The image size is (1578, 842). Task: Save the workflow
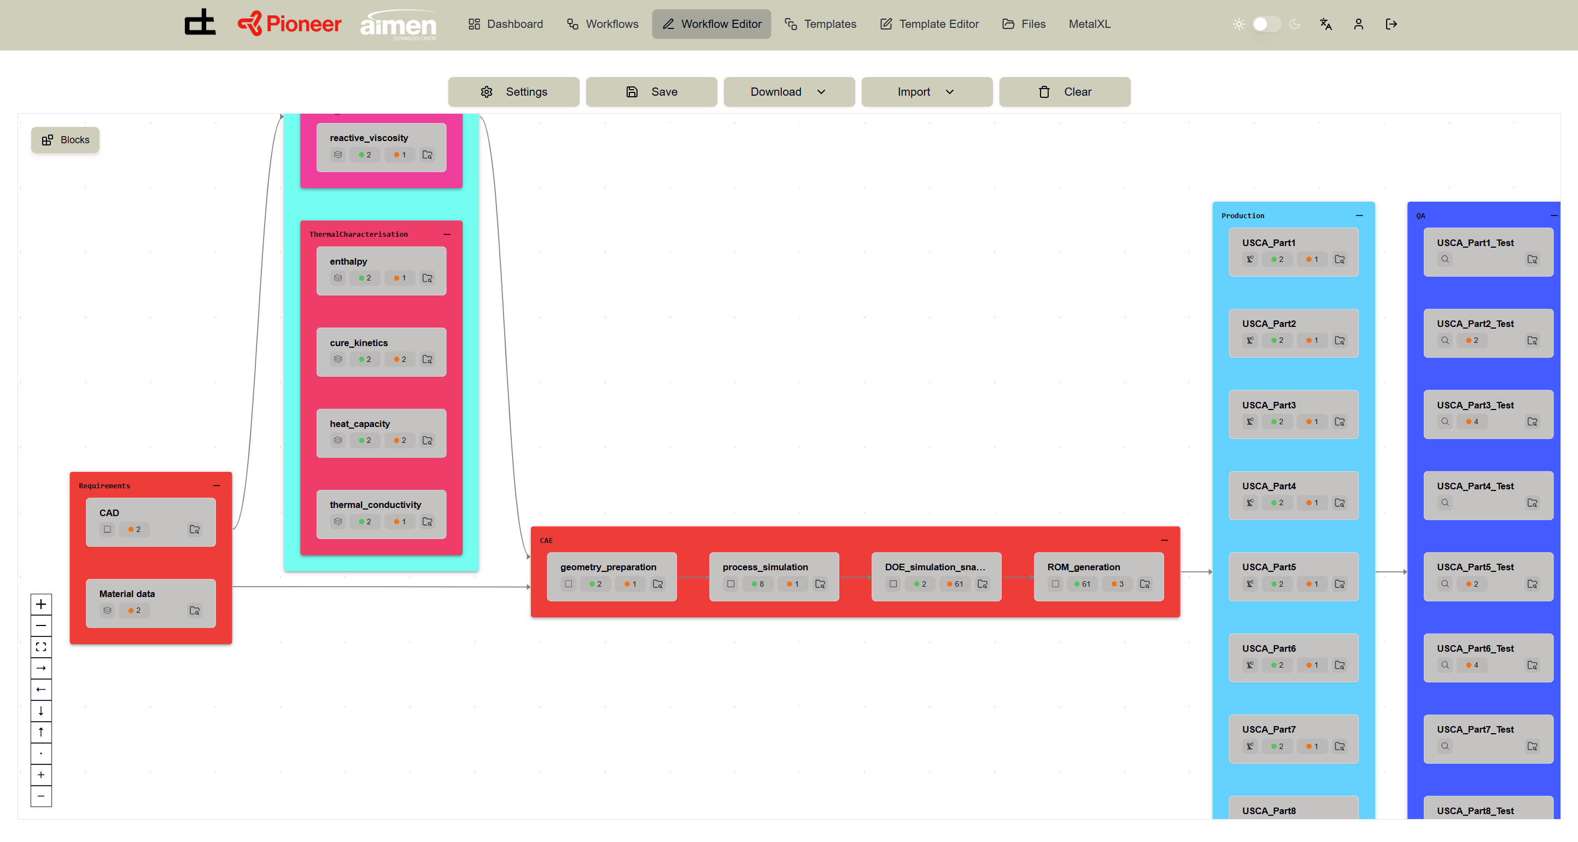[651, 92]
